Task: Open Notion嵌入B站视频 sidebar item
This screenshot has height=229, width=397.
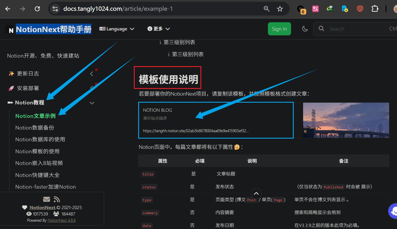Action: pos(39,163)
